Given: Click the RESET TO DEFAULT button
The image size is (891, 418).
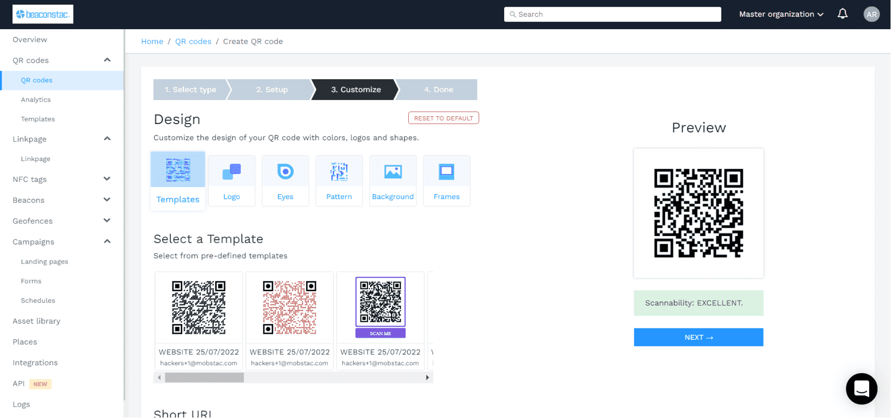Looking at the screenshot, I should 444,118.
